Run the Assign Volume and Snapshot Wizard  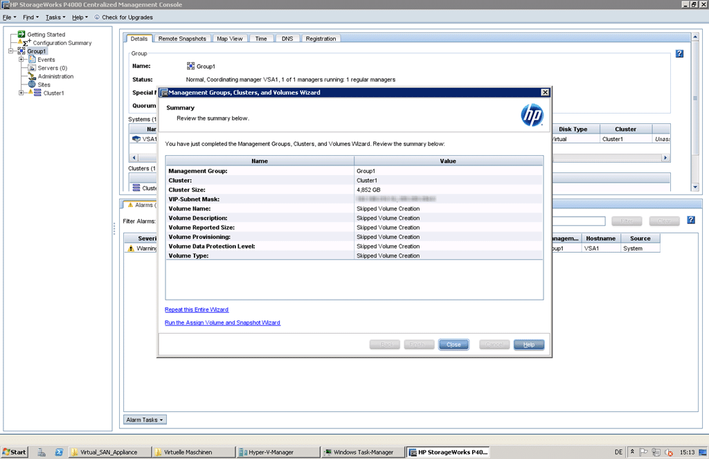tap(222, 323)
